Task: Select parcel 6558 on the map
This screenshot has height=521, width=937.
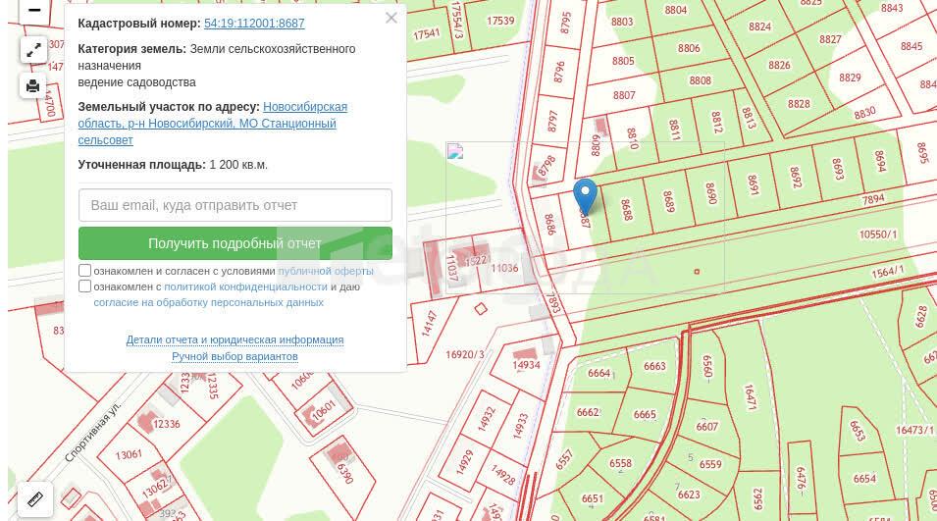Action: 620,464
